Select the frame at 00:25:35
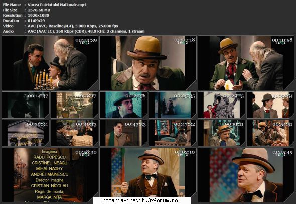Viewport: 296px width, 204px height. (x=173, y=105)
